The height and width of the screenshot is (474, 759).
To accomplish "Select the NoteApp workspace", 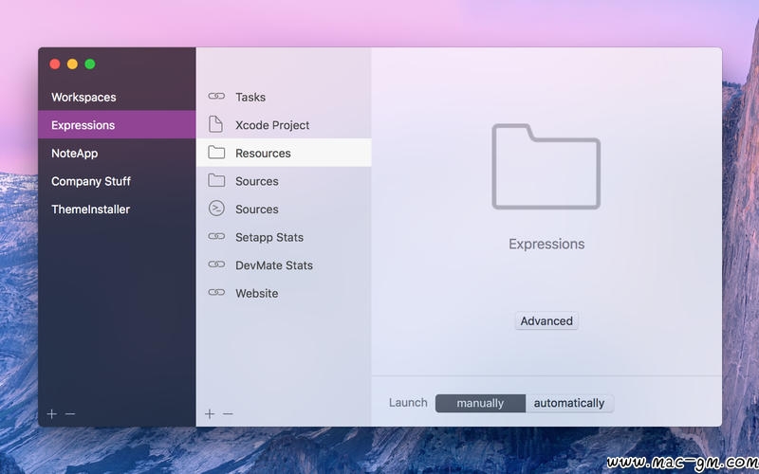I will click(117, 153).
